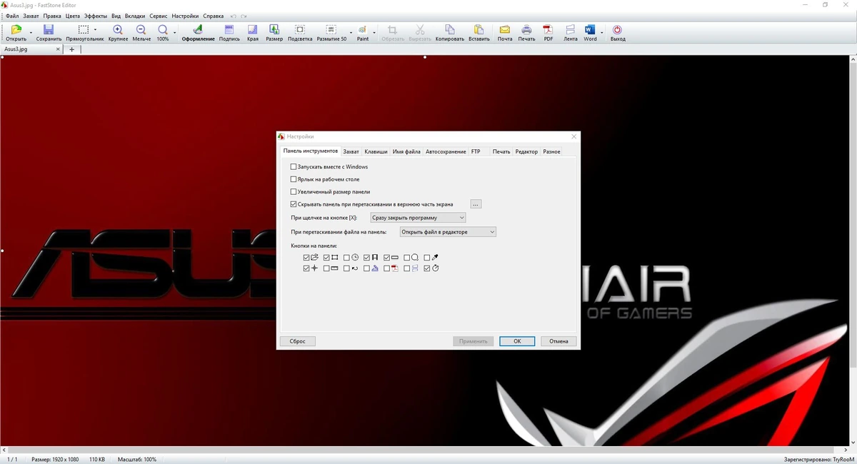Screen dimensions: 857x464
Task: Check the magnifier panel button checkbox
Action: click(x=406, y=258)
